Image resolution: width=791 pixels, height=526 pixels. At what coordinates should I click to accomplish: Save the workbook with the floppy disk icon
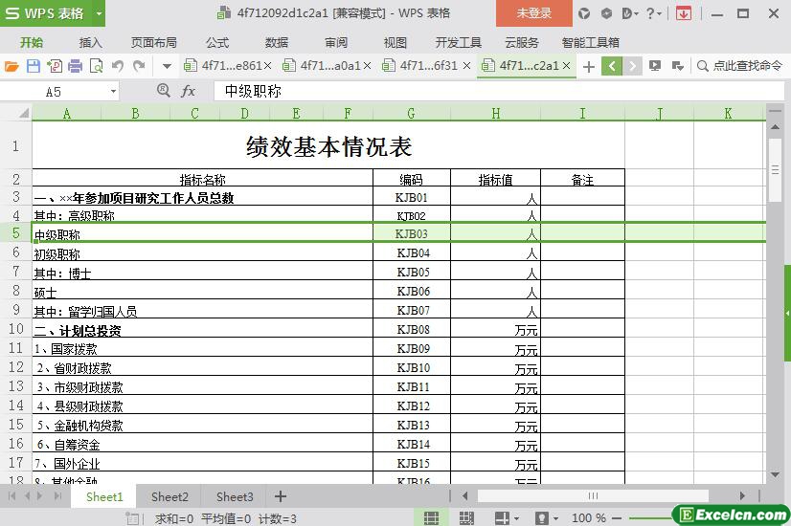(34, 66)
